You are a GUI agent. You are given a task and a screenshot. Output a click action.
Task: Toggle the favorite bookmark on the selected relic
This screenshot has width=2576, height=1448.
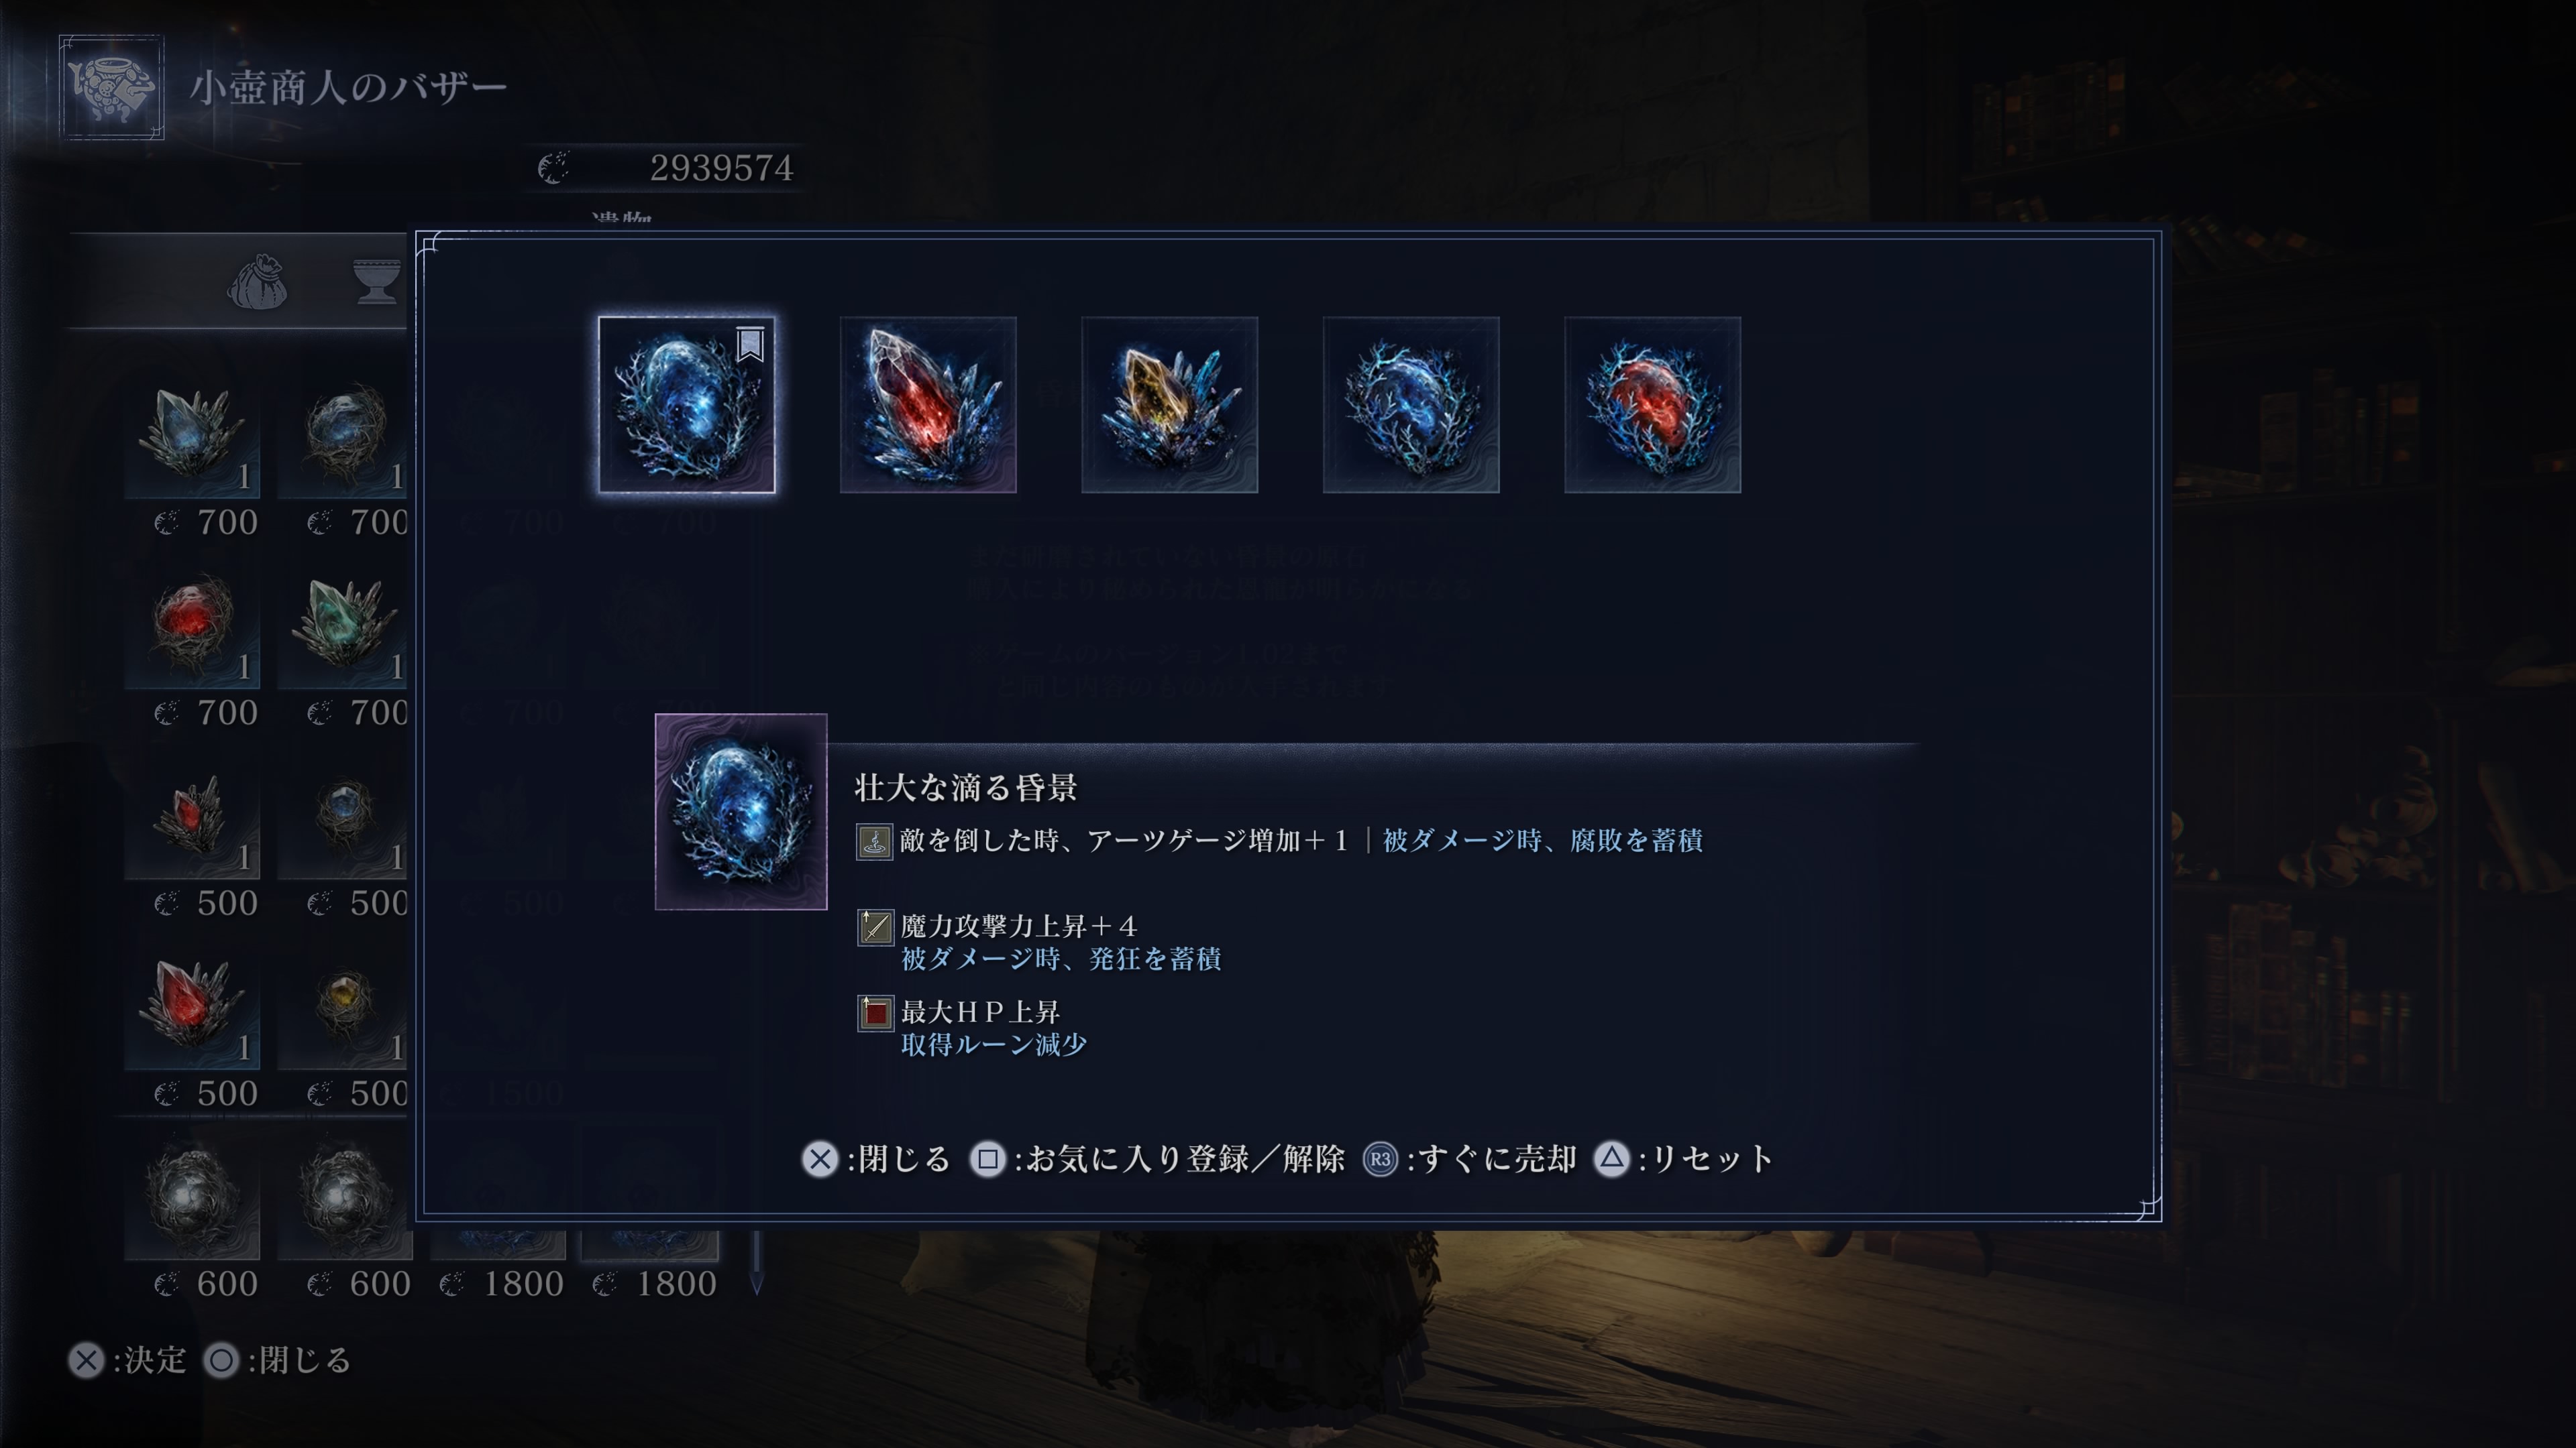click(x=750, y=344)
